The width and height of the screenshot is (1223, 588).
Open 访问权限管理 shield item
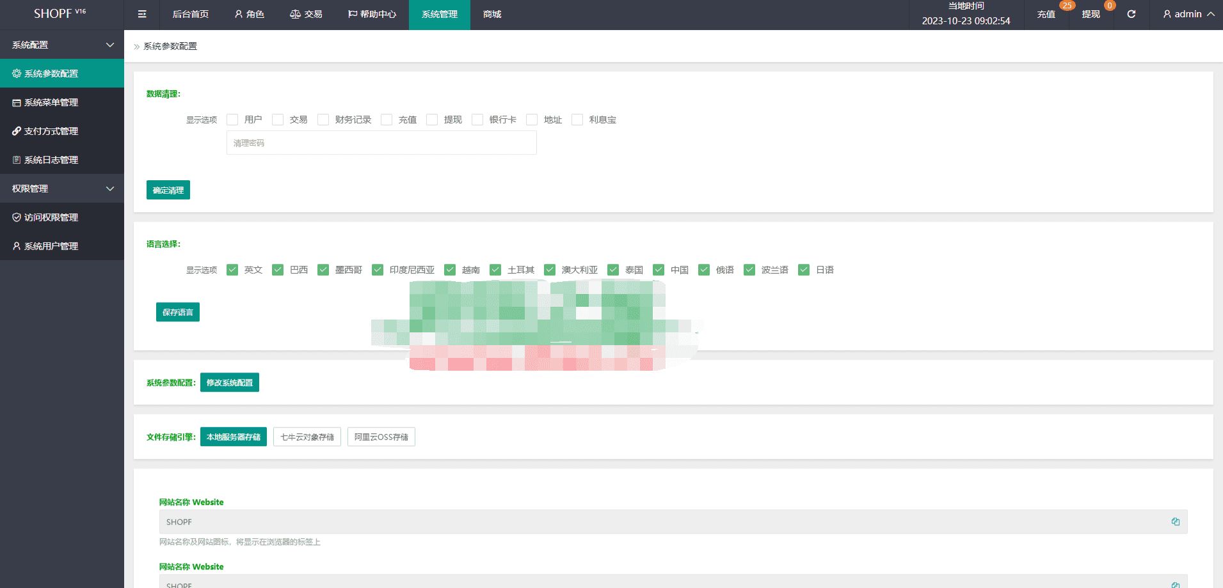click(51, 217)
